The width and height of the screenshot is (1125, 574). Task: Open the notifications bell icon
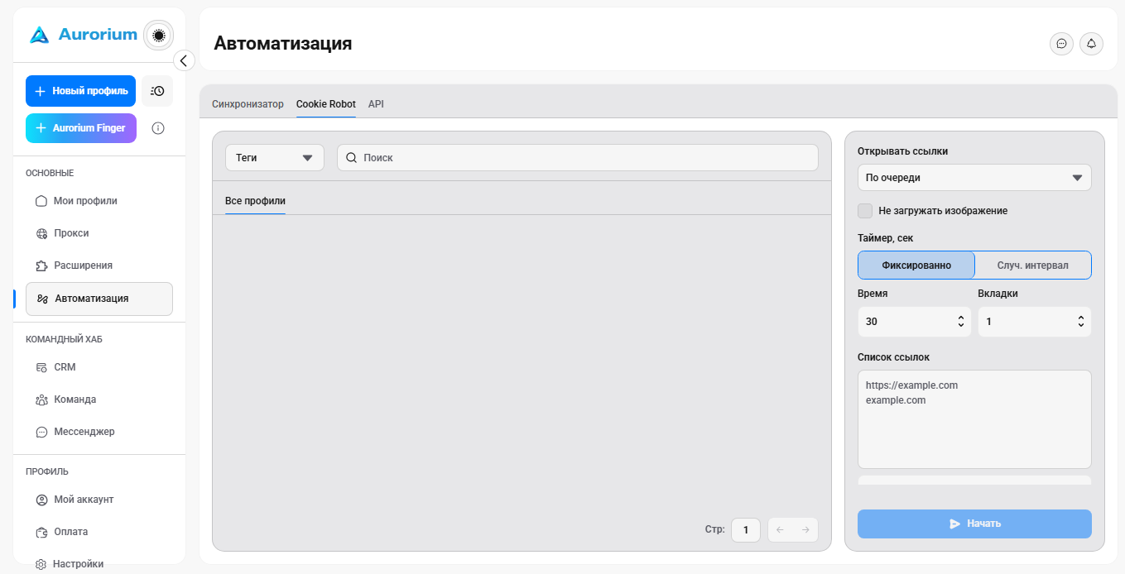pos(1091,44)
